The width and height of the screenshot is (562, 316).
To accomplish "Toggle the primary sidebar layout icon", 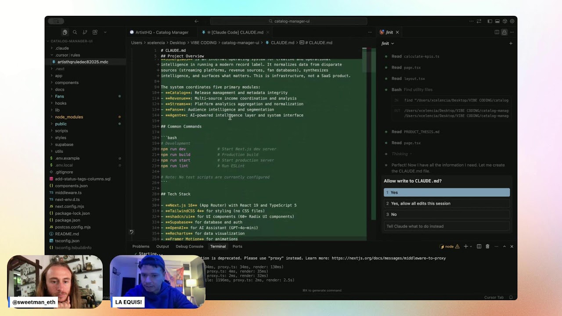I will (x=490, y=21).
